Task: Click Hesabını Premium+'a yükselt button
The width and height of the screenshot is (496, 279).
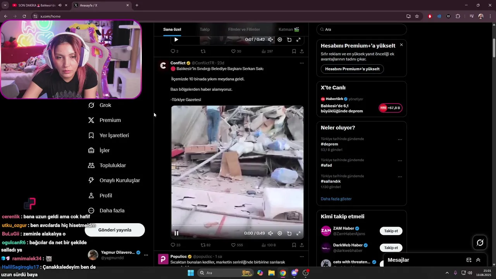Action: pyautogui.click(x=352, y=69)
